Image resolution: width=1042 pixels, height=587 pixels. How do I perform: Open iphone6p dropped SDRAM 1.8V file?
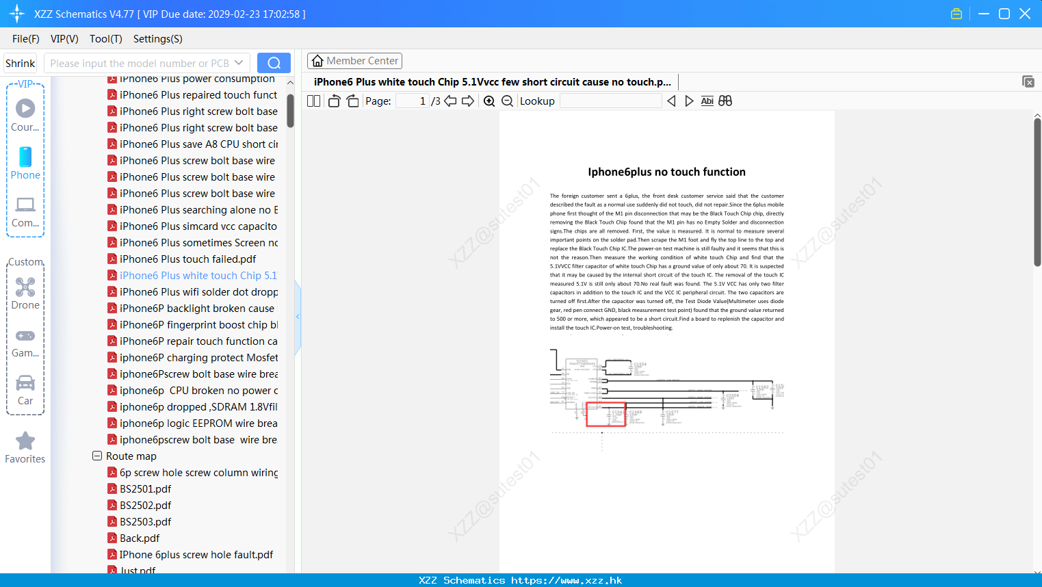point(192,407)
